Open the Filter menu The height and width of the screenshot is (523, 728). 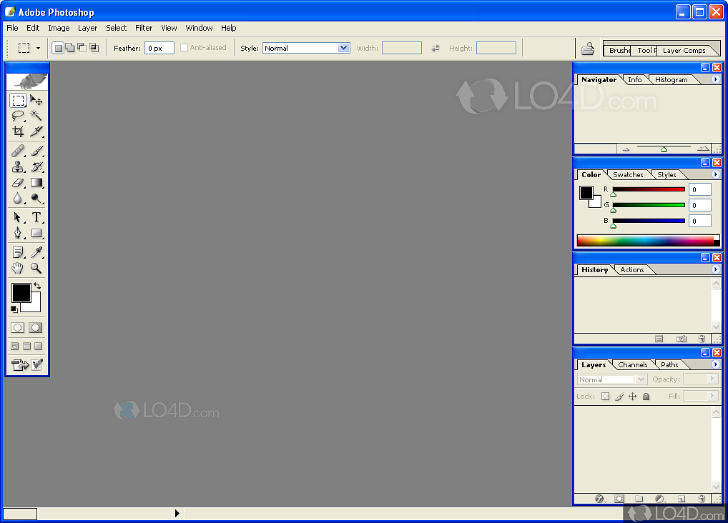click(144, 28)
